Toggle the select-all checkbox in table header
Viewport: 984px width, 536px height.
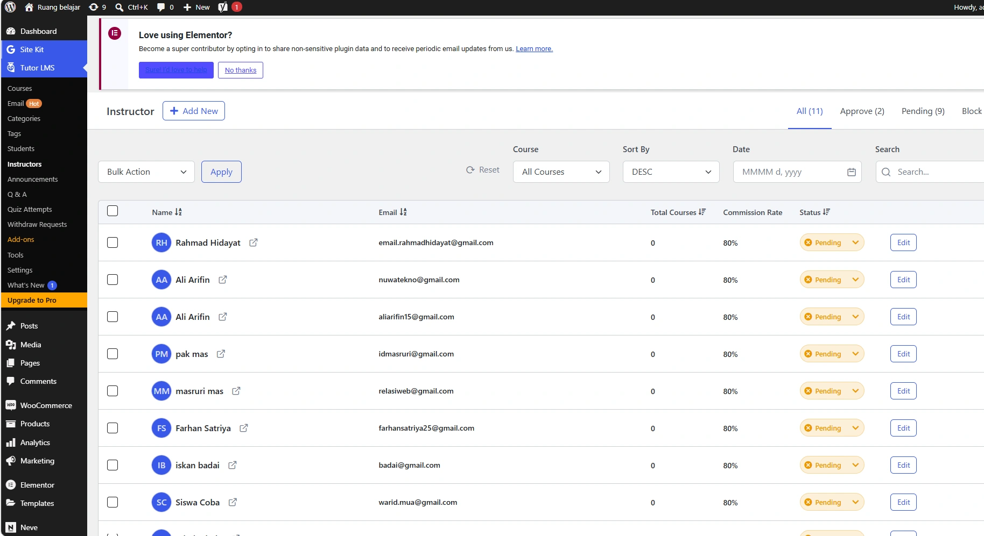113,211
